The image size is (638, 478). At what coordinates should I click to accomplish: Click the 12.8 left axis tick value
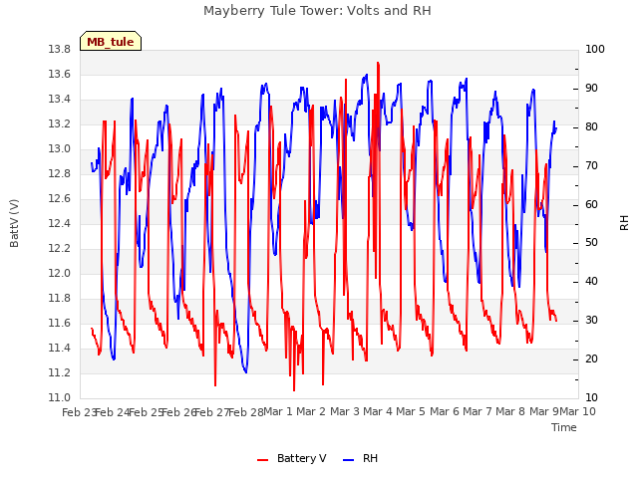(x=60, y=173)
